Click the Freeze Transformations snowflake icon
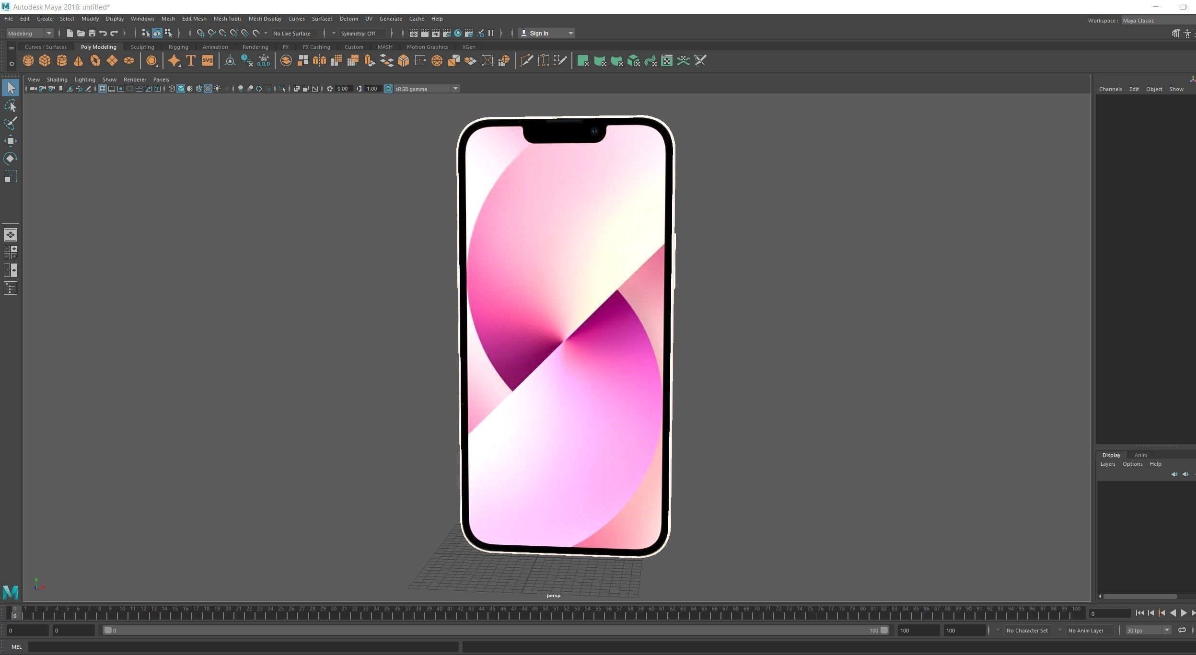This screenshot has height=655, width=1196. point(264,61)
